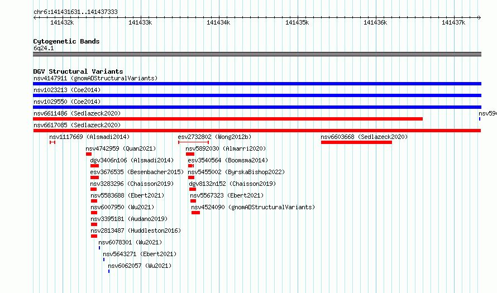Image resolution: width=497 pixels, height=293 pixels.
Task: Select nsv3395181 (Audano2019) label
Action: point(129,219)
